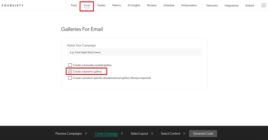Click the FOURSIXTY logo
This screenshot has height=140, width=268.
pyautogui.click(x=12, y=5)
